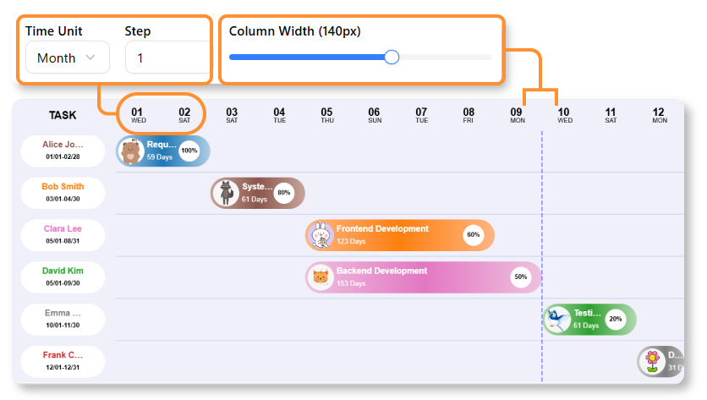Click the bear avatar on Alice's task bar
707x400 pixels.
tap(131, 151)
